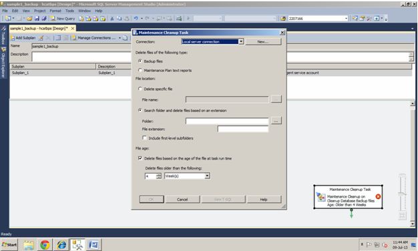Select the Subplan_1 row in the subplan grid
The image size is (418, 251).
point(210,73)
